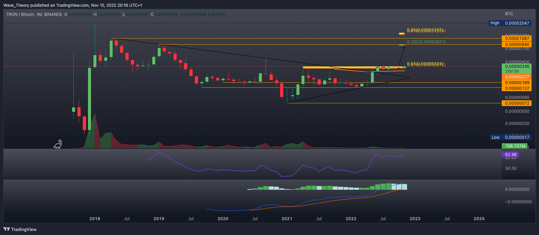Viewport: 539px width, 235px height.
Task: Click the 2018 label on time axis
Action: (95, 218)
